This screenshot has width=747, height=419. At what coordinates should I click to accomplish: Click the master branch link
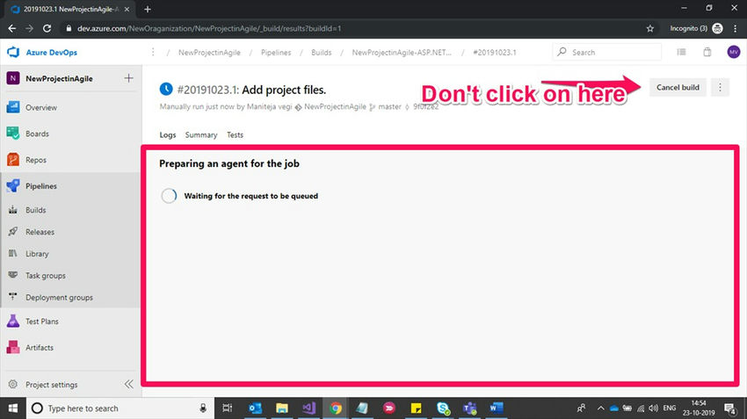tap(389, 106)
